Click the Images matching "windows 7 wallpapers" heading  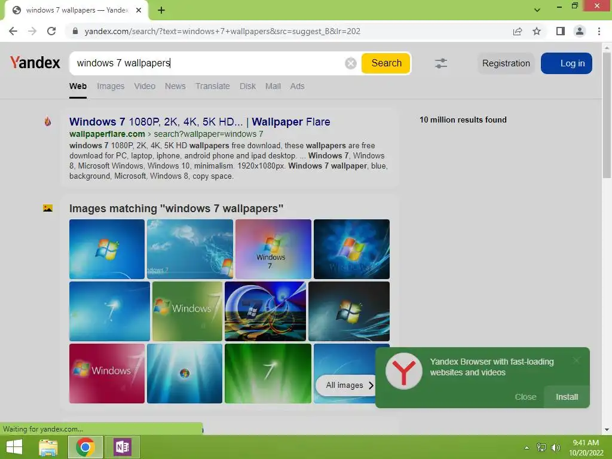176,209
